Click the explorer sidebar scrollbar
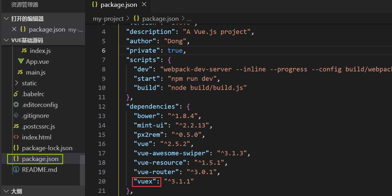 click(82, 170)
